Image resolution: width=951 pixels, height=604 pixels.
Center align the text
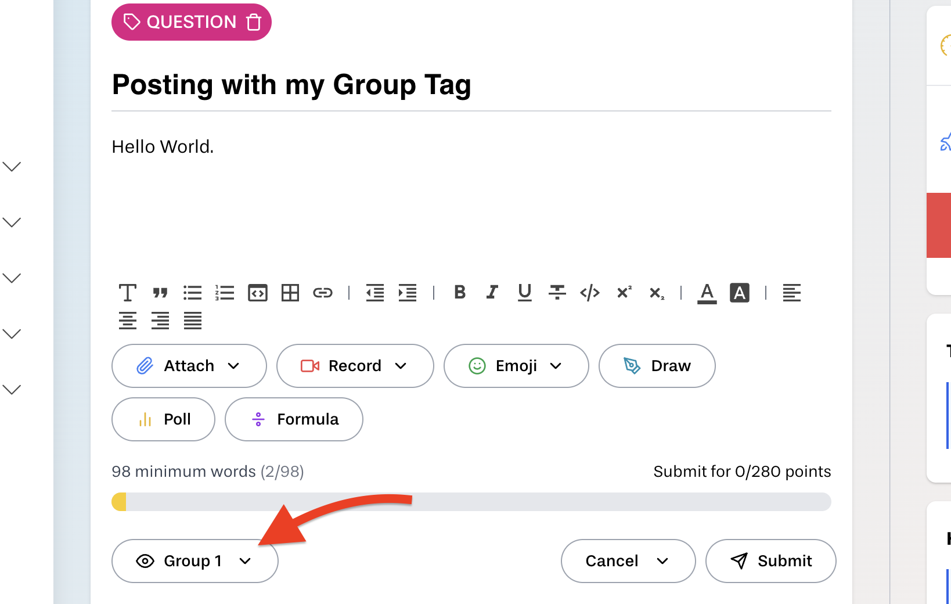[128, 321]
